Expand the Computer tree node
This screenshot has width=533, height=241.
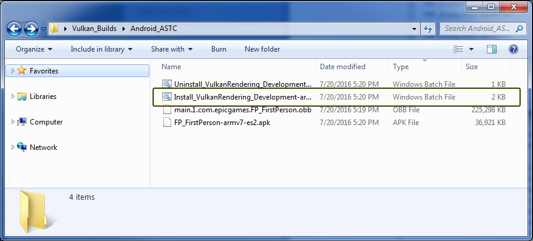point(13,121)
